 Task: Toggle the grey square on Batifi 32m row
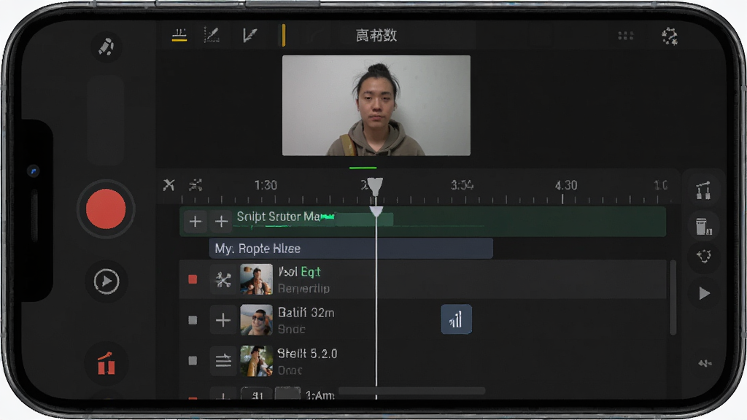pyautogui.click(x=193, y=320)
